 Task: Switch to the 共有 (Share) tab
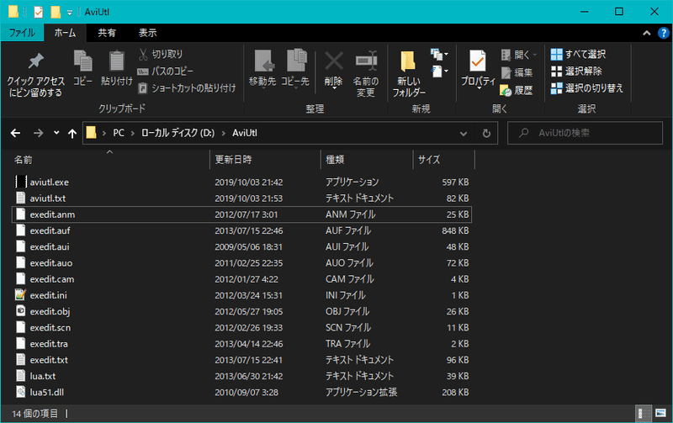(x=107, y=33)
